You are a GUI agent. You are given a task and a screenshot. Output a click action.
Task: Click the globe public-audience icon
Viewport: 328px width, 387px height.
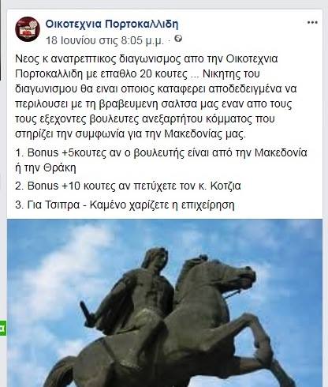coord(178,39)
